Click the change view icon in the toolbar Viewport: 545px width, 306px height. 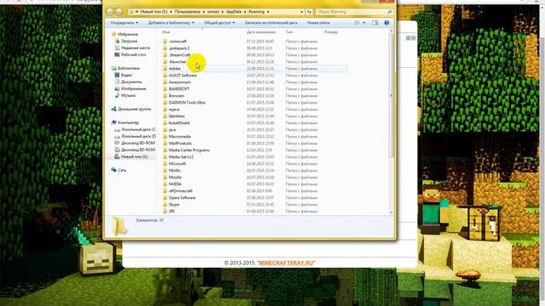click(357, 23)
